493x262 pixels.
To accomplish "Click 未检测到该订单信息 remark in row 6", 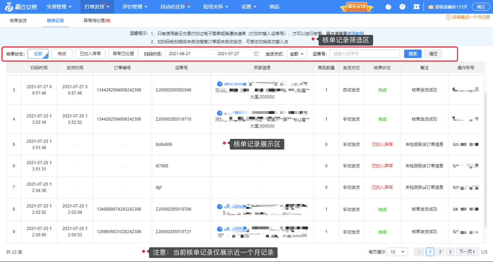I will [x=424, y=166].
